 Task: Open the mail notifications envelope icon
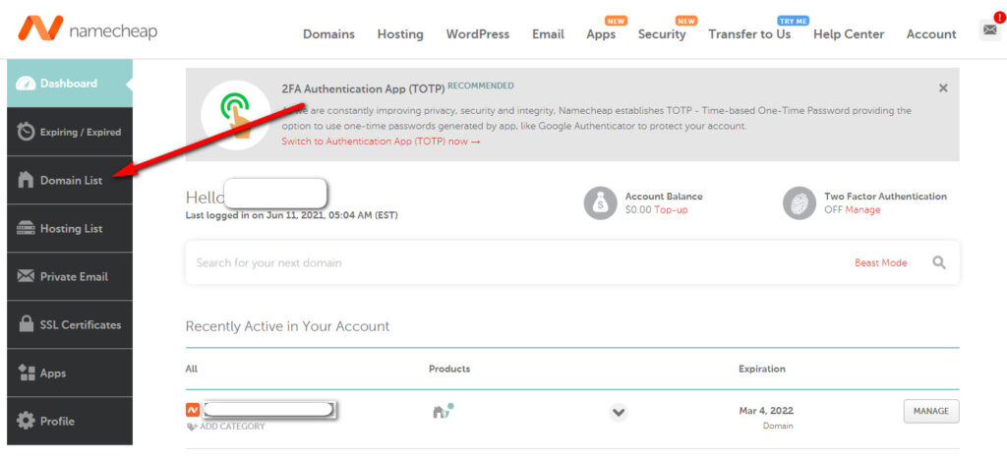point(989,29)
